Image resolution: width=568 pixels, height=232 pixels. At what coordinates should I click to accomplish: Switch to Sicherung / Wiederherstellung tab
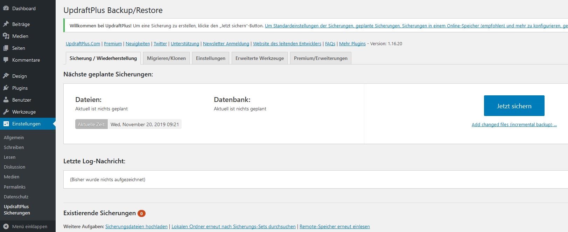pos(103,58)
